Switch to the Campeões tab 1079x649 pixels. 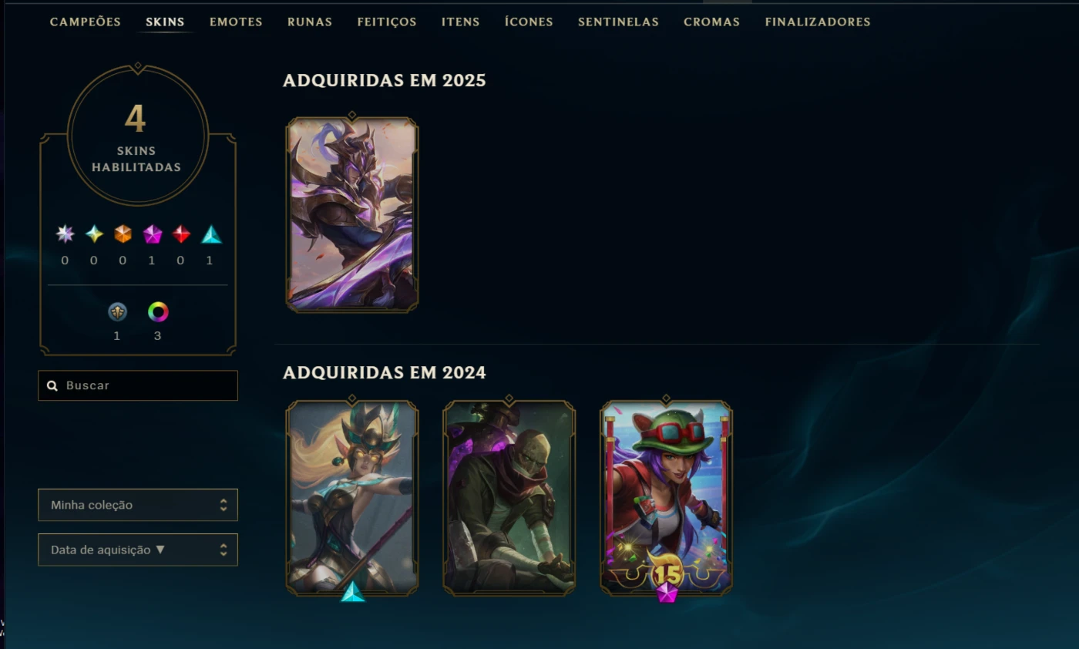pyautogui.click(x=86, y=22)
